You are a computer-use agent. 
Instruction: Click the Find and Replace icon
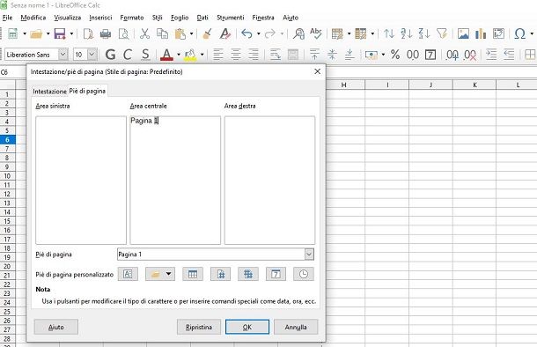click(x=298, y=33)
